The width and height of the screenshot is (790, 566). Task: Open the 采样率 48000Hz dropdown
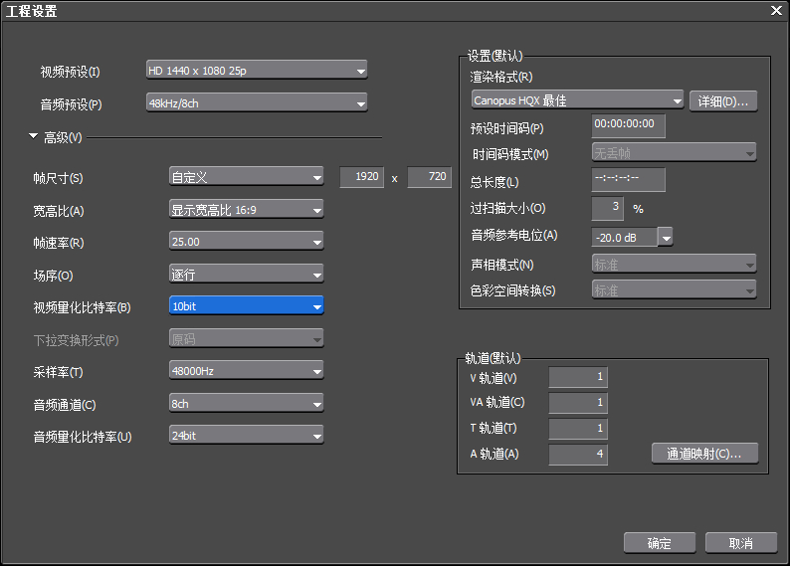(x=247, y=371)
